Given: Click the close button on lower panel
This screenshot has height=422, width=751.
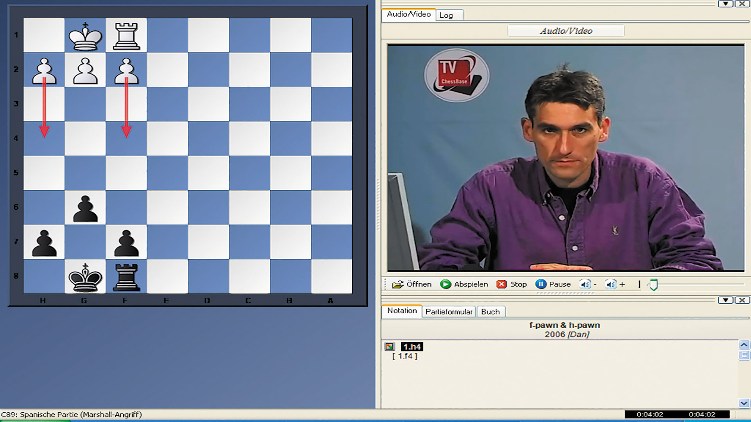Looking at the screenshot, I should click(x=742, y=300).
